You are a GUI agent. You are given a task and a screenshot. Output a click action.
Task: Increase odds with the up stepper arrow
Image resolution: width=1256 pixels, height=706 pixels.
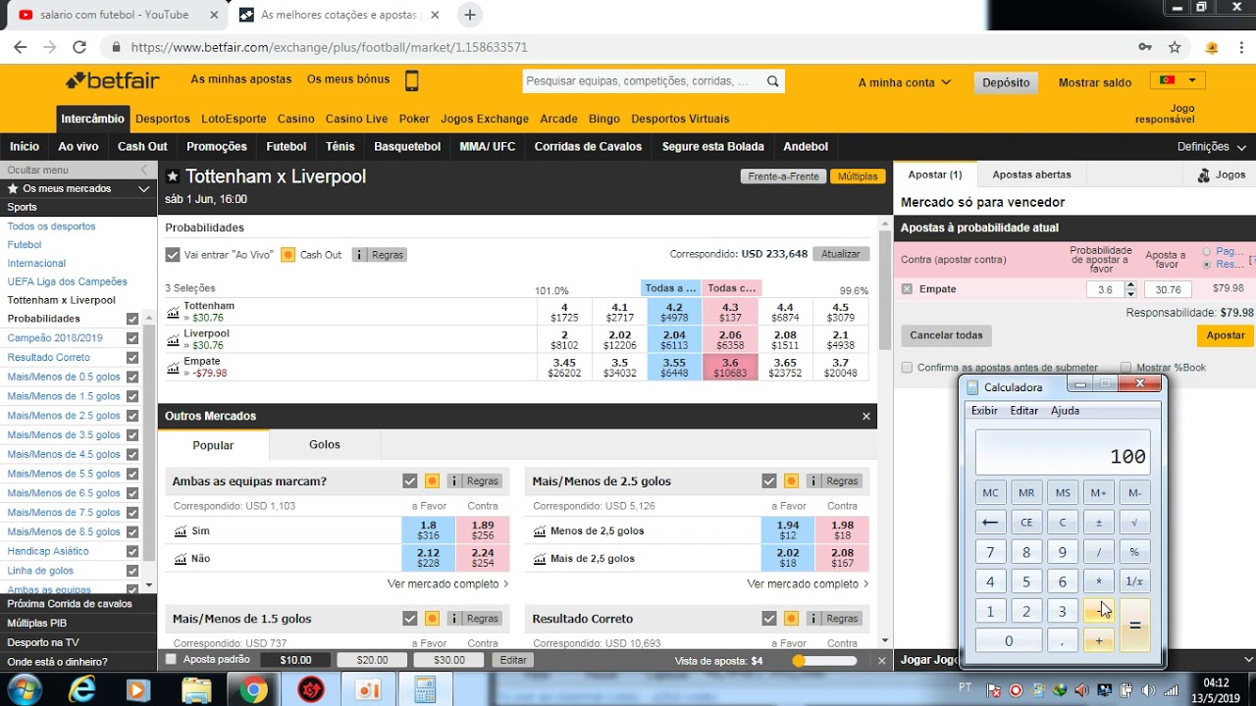pyautogui.click(x=1130, y=285)
